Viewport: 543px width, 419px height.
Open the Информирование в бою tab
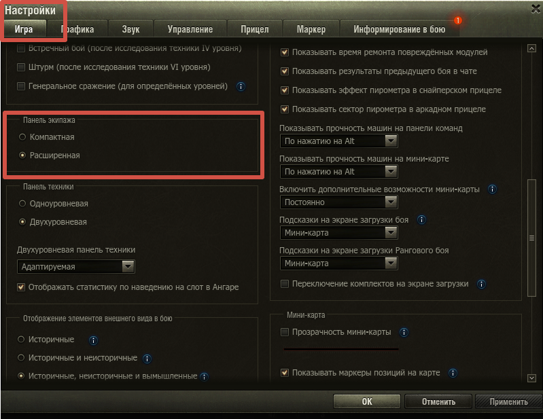[x=400, y=29]
